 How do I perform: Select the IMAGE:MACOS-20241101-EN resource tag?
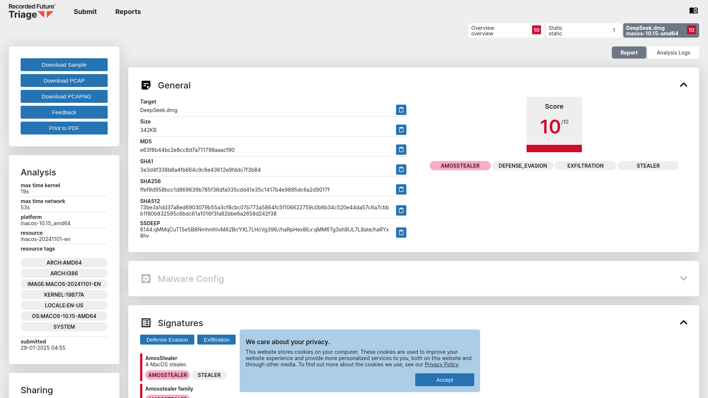point(64,284)
